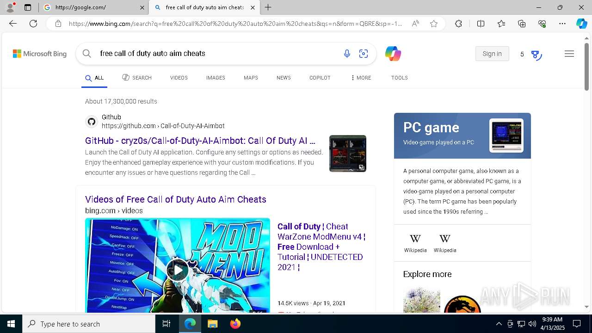Viewport: 592px width, 333px height.
Task: Open Favorites list icon
Action: coord(501,24)
